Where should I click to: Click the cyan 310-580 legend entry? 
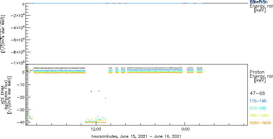point(258,108)
